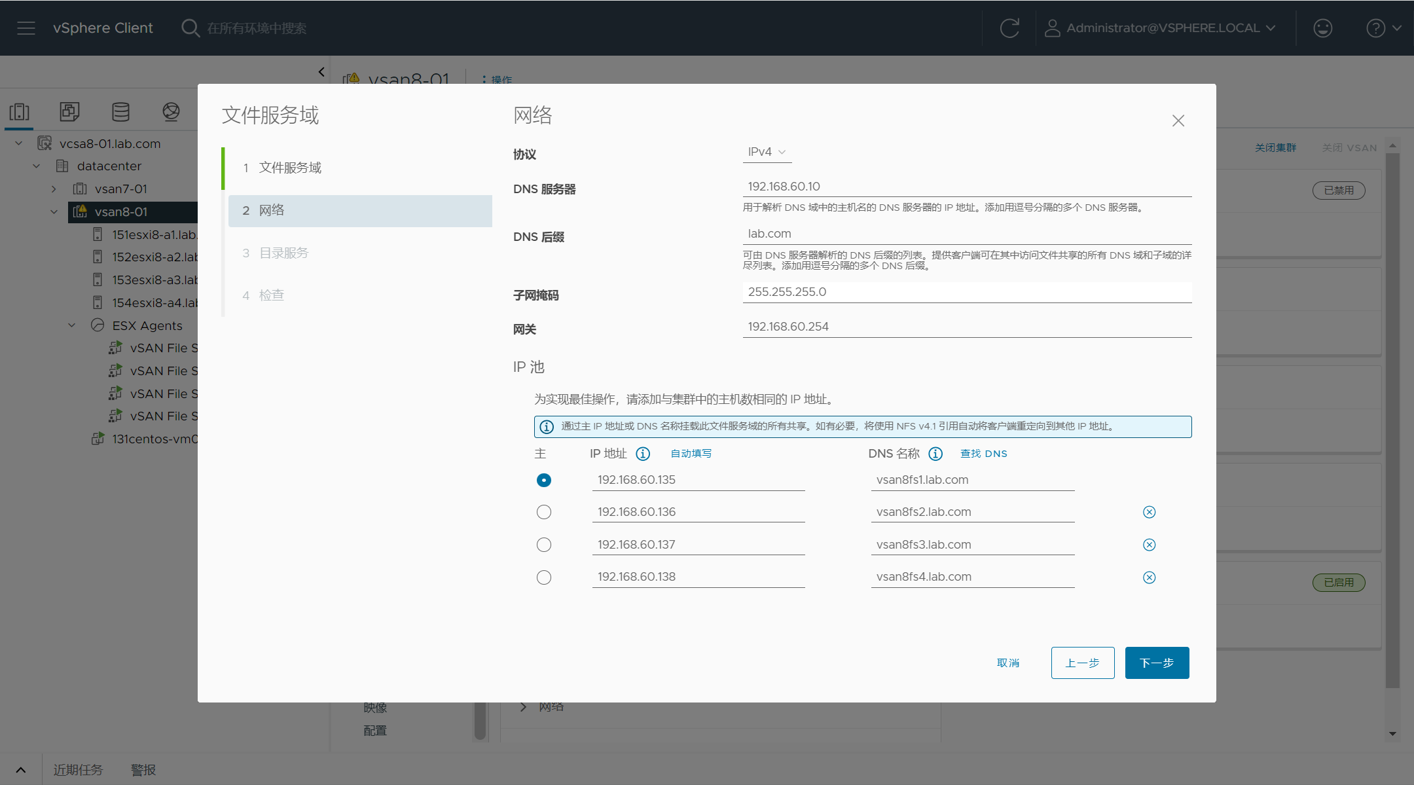The image size is (1414, 785).
Task: Select wizard step 3 目录服务
Action: pyautogui.click(x=360, y=253)
